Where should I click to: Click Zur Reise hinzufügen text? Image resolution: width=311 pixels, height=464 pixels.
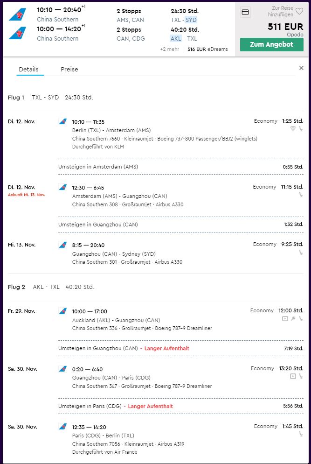(281, 11)
